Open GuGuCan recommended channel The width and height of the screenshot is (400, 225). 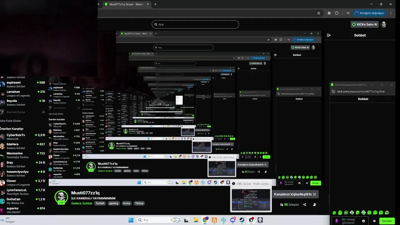22,201
